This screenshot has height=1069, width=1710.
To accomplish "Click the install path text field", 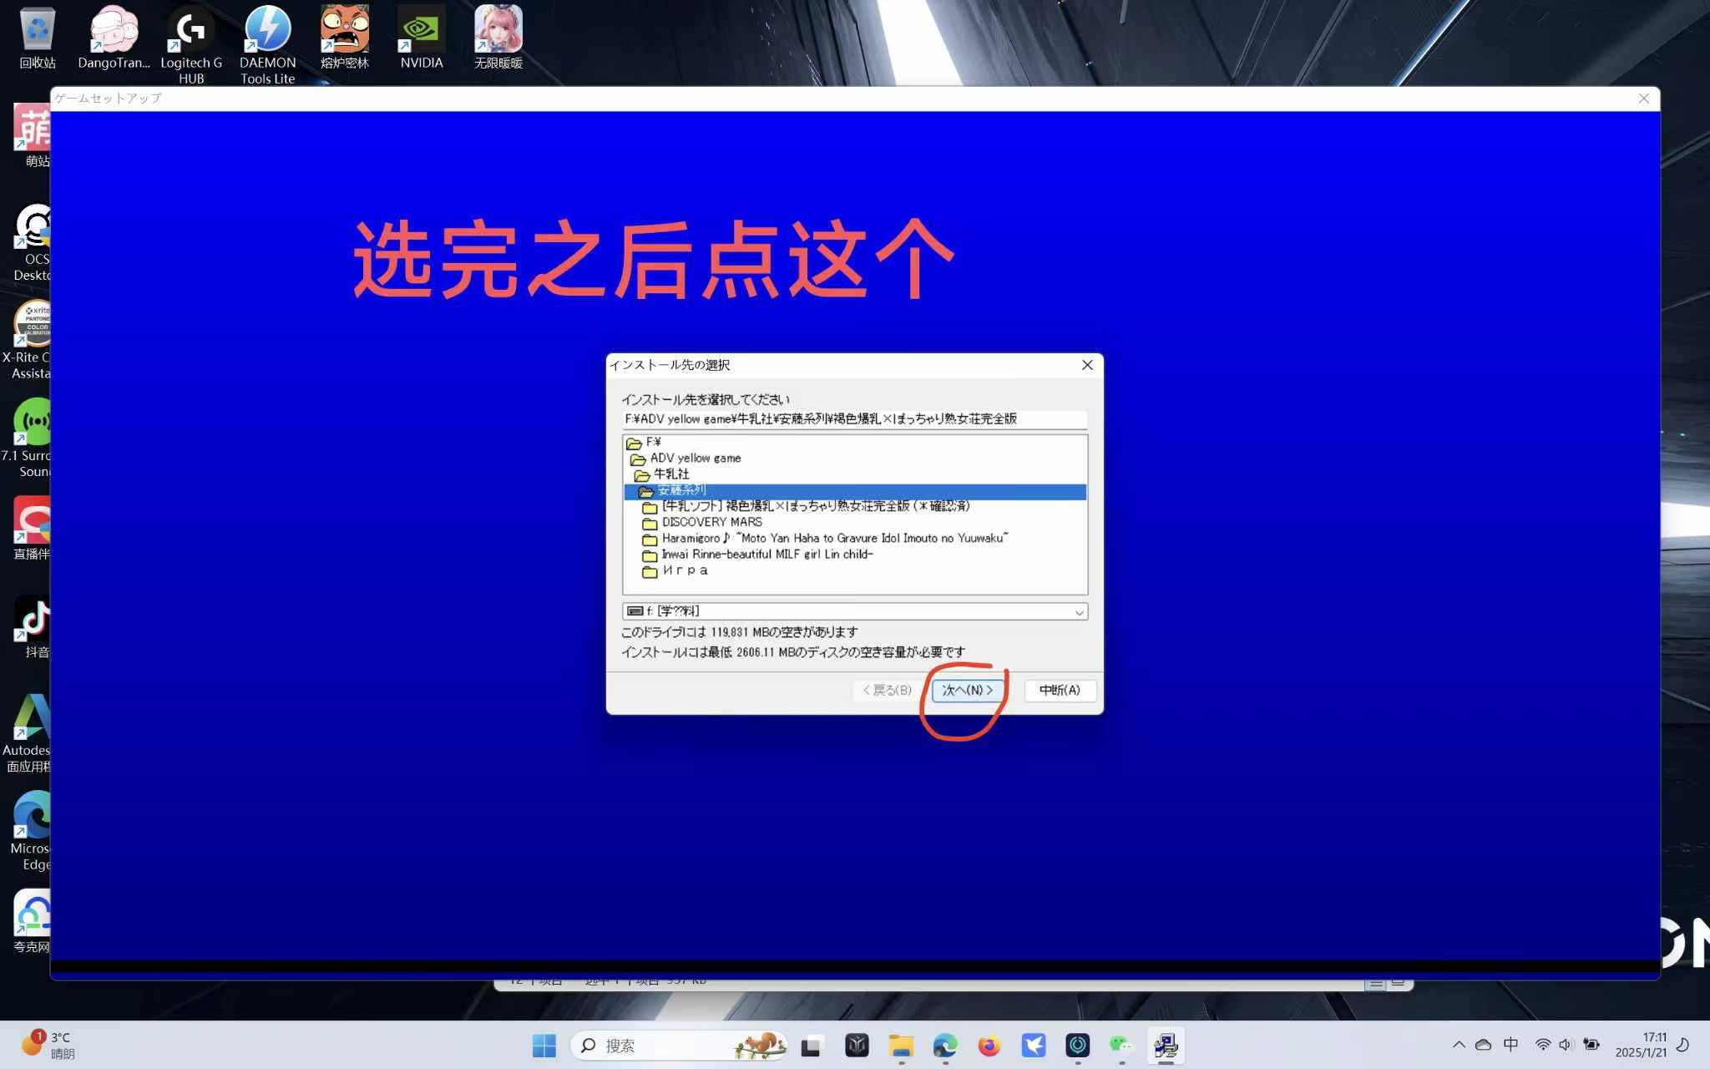I will click(853, 419).
